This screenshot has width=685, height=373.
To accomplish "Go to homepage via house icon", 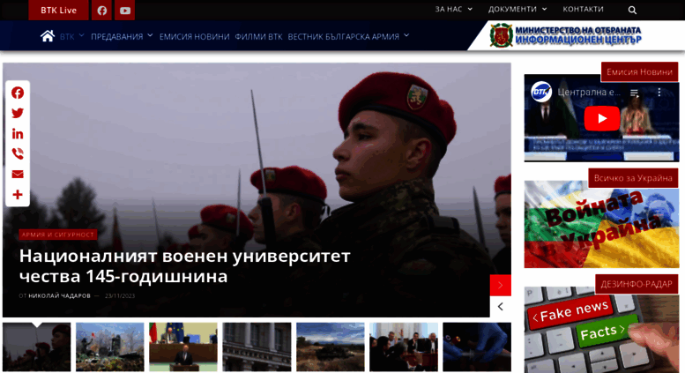I will (x=48, y=36).
